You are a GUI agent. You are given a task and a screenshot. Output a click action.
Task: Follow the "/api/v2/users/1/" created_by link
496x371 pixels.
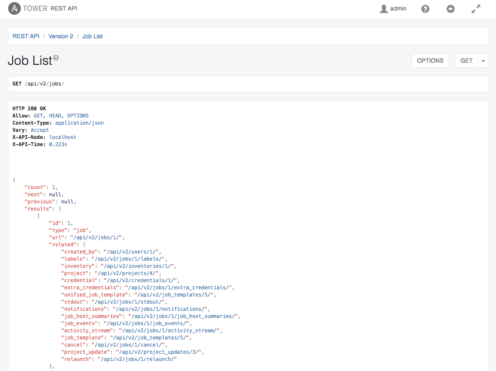tap(131, 252)
